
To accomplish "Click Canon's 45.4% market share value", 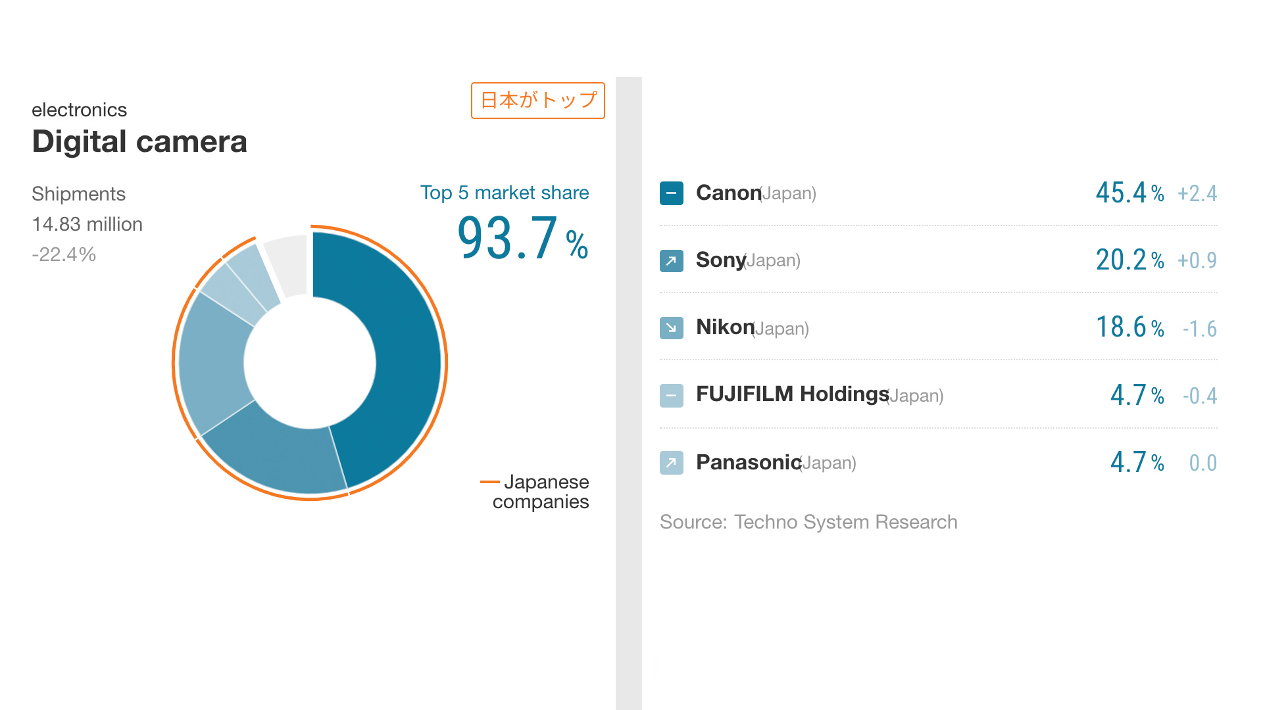I will (x=1129, y=193).
